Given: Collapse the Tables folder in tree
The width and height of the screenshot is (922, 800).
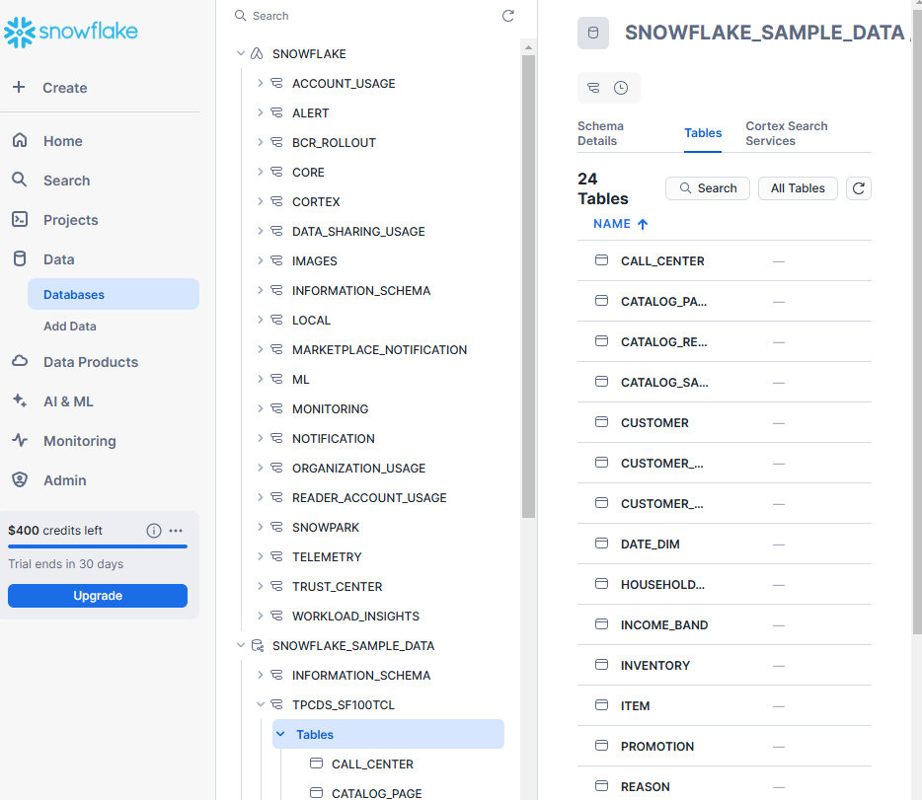Looking at the screenshot, I should tap(280, 734).
